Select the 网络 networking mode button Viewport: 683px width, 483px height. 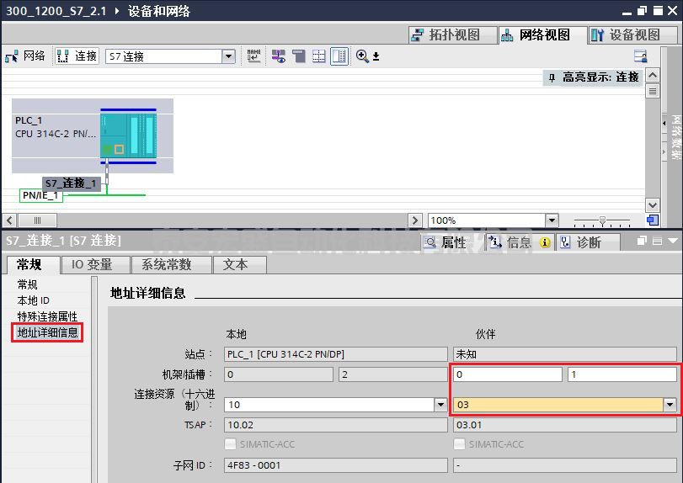(x=25, y=56)
